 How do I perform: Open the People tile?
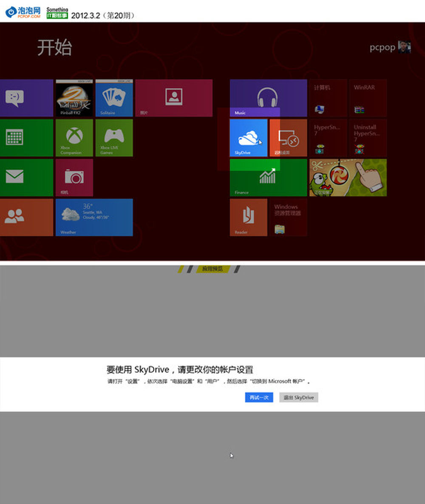pos(26,217)
